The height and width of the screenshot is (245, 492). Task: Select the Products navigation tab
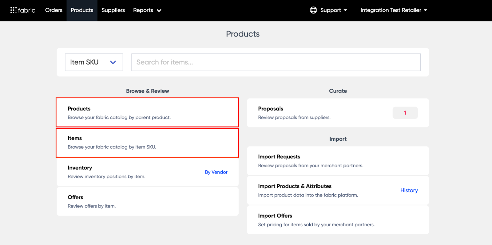[82, 10]
